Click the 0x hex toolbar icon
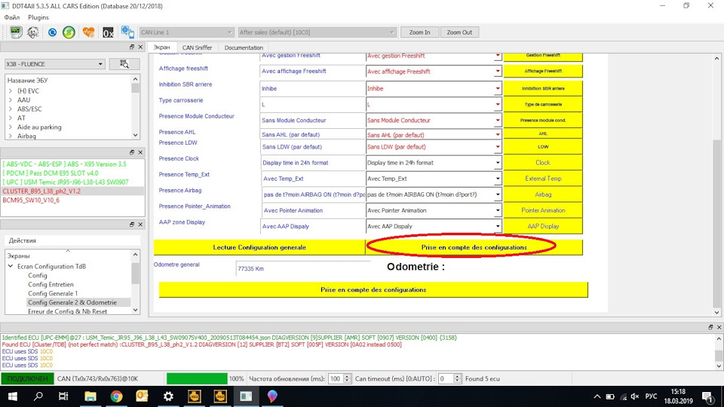This screenshot has height=407, width=724. point(108,32)
